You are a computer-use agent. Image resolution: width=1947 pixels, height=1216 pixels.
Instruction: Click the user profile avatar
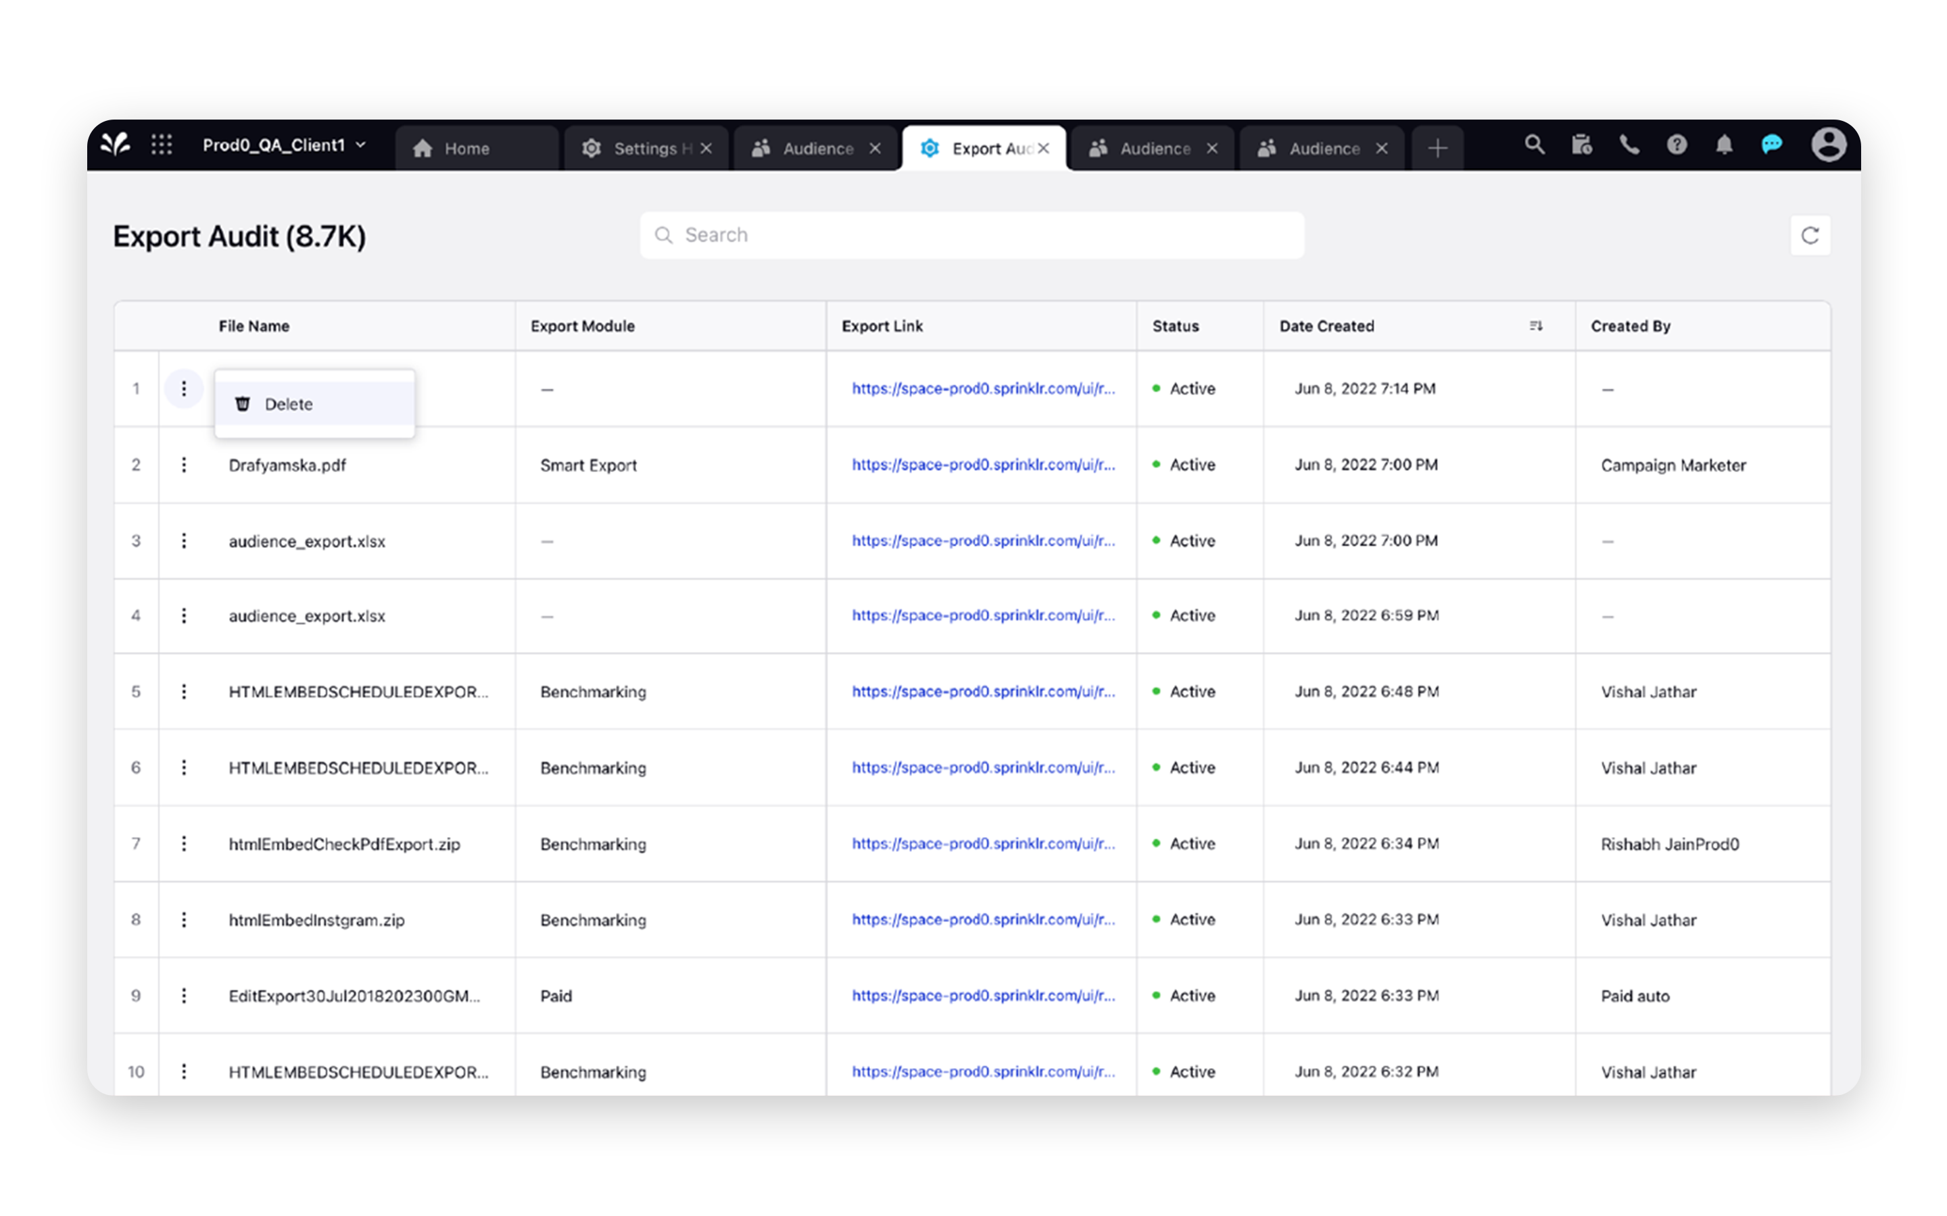[1828, 145]
